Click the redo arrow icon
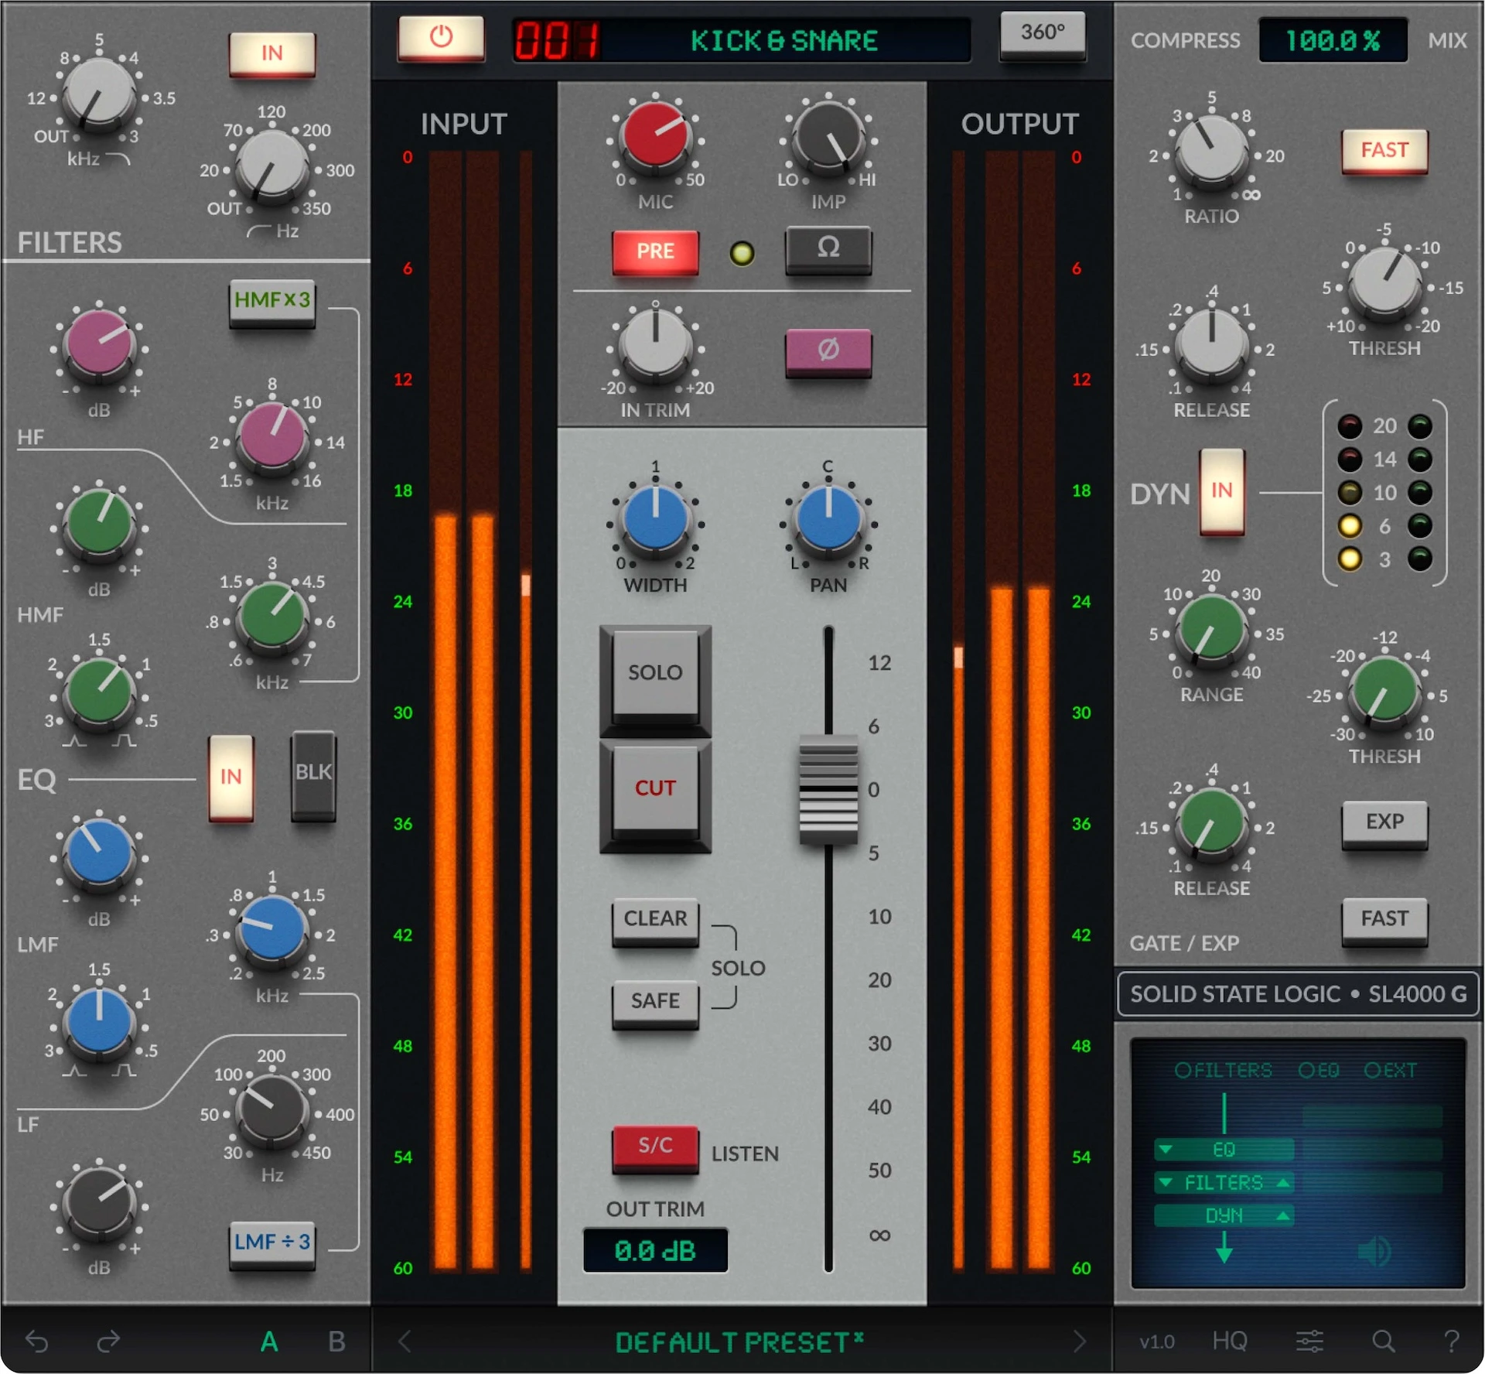 [x=108, y=1341]
